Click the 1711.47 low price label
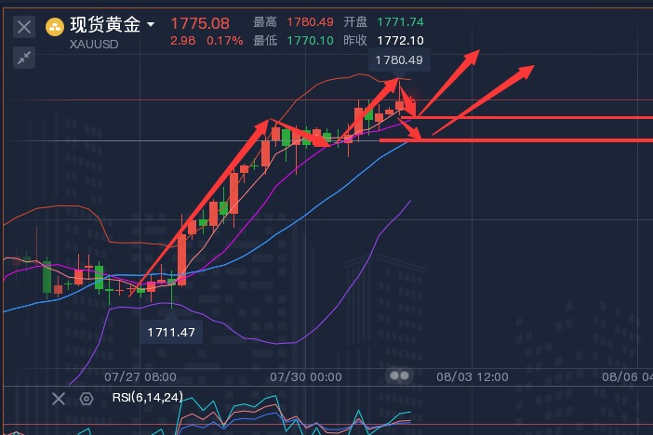This screenshot has height=435, width=653. [170, 331]
